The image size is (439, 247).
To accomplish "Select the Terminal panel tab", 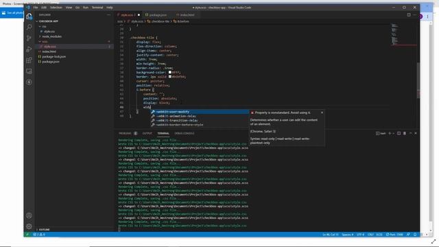I will 163,133.
